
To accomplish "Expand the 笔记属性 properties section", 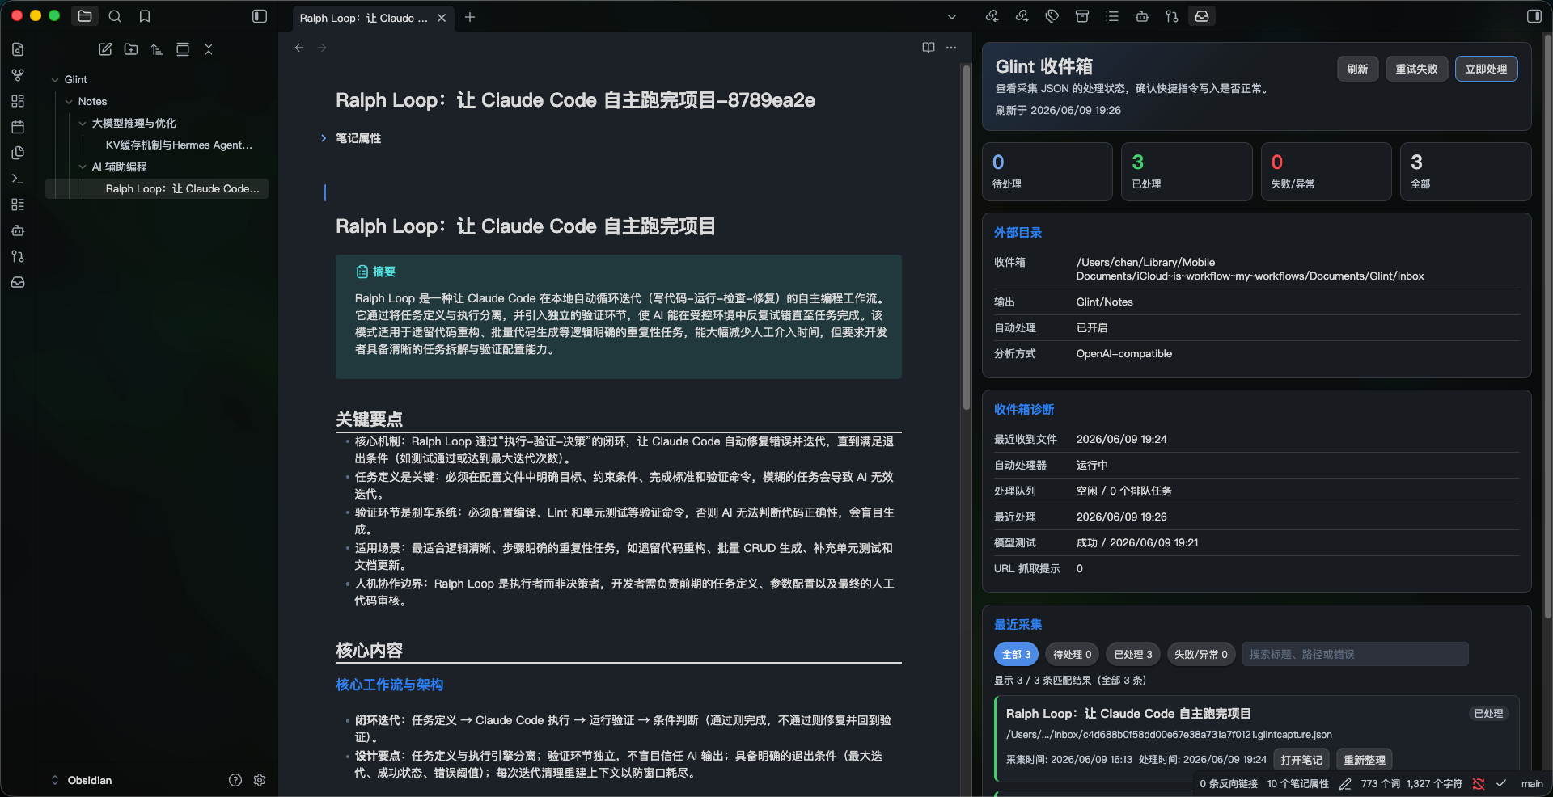I will point(324,138).
